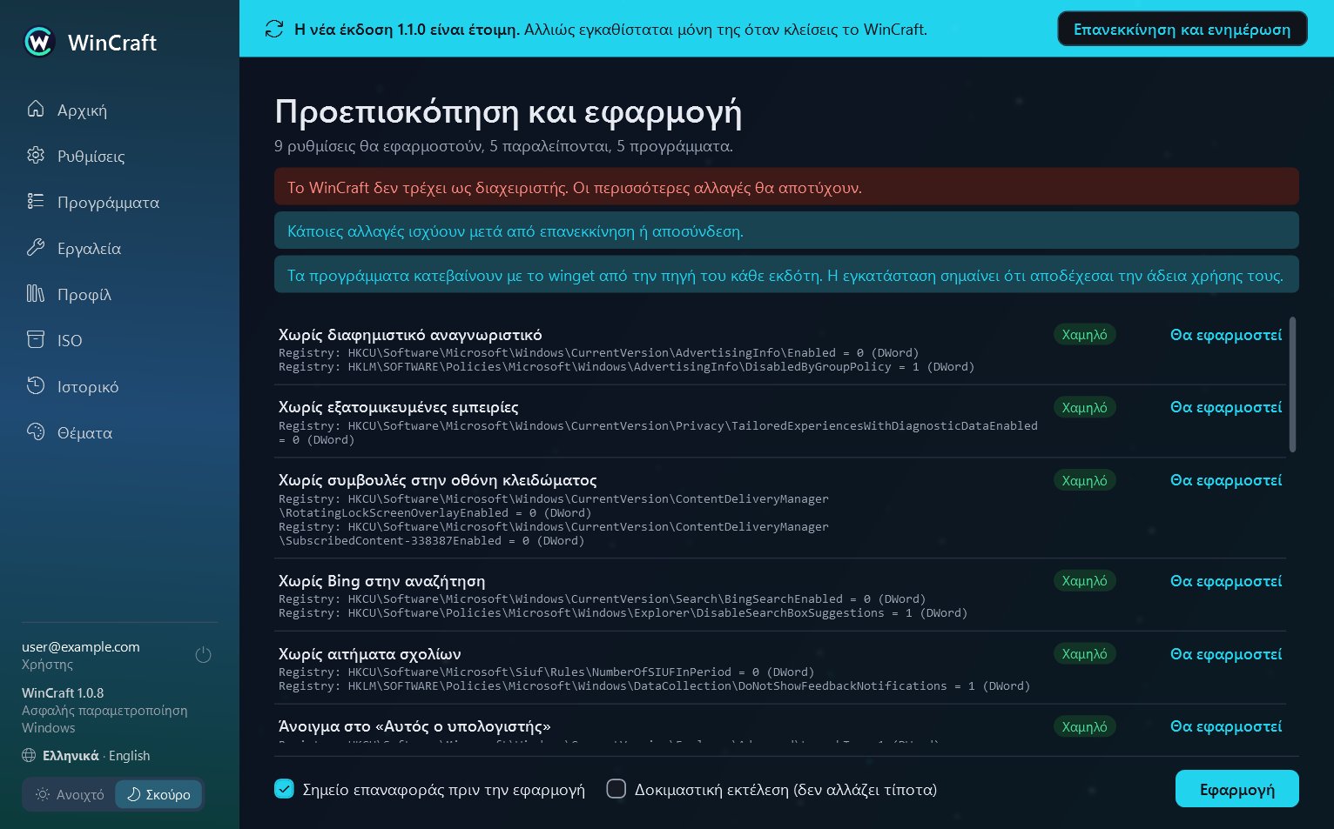Click the Κάποιες αλλαγές ισχύουν restart notice
Viewport: 1334px width, 829px height.
coord(515,231)
